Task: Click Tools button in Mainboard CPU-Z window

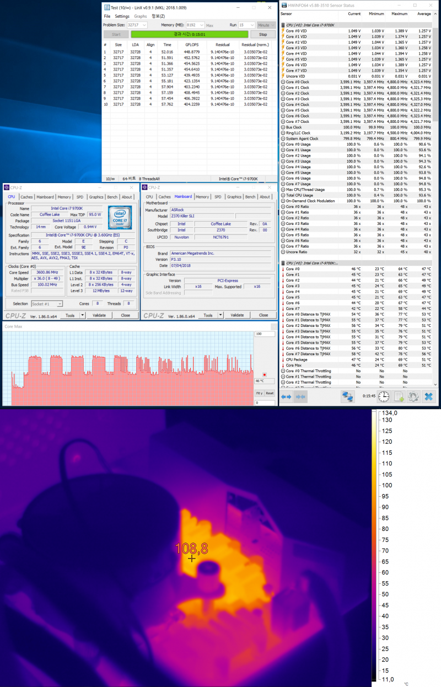Action: pyautogui.click(x=208, y=315)
